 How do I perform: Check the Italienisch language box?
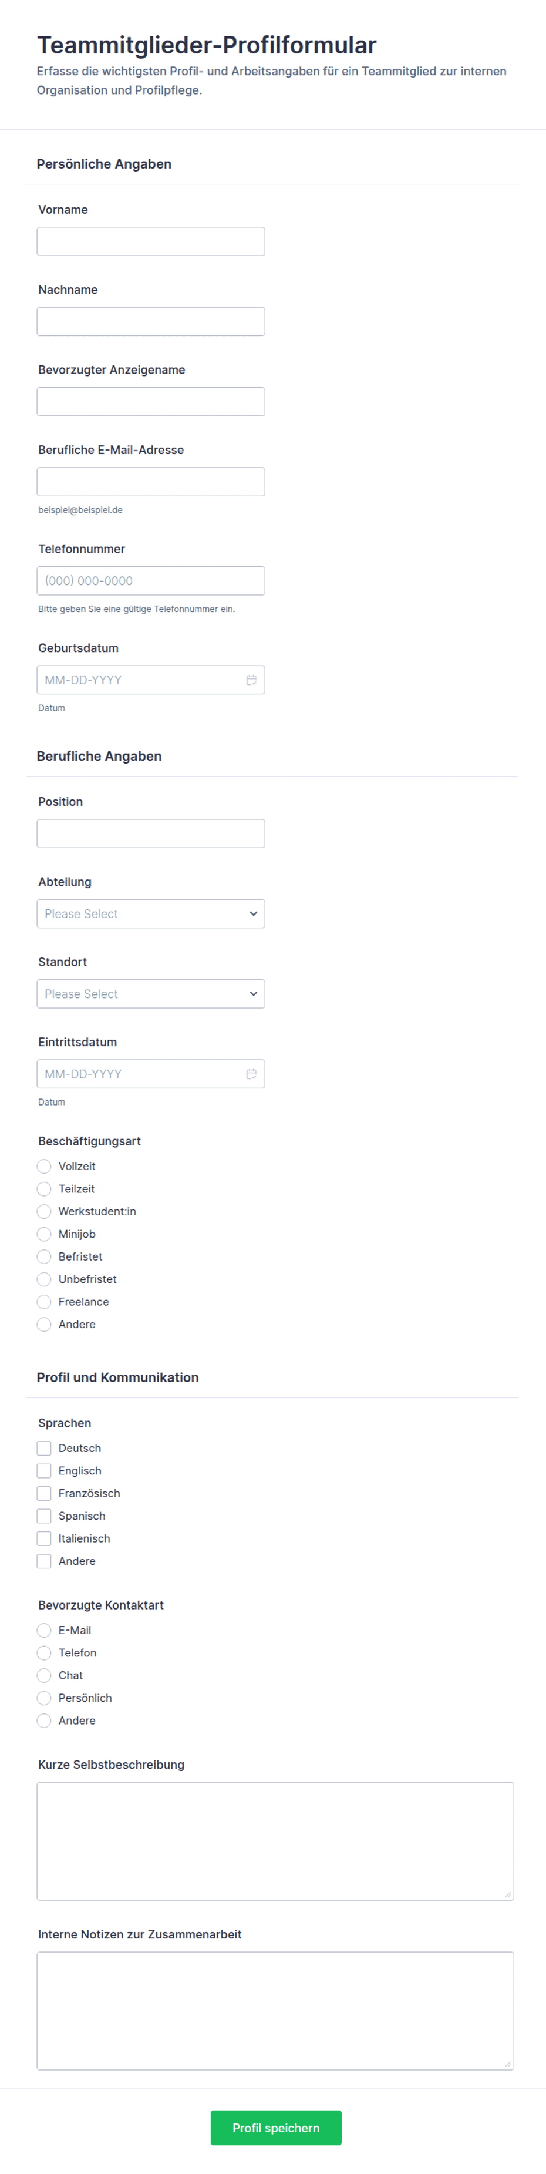44,1538
